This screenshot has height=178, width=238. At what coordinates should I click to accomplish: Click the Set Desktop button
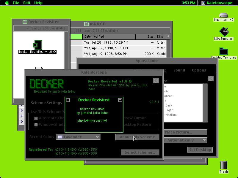[200, 150]
